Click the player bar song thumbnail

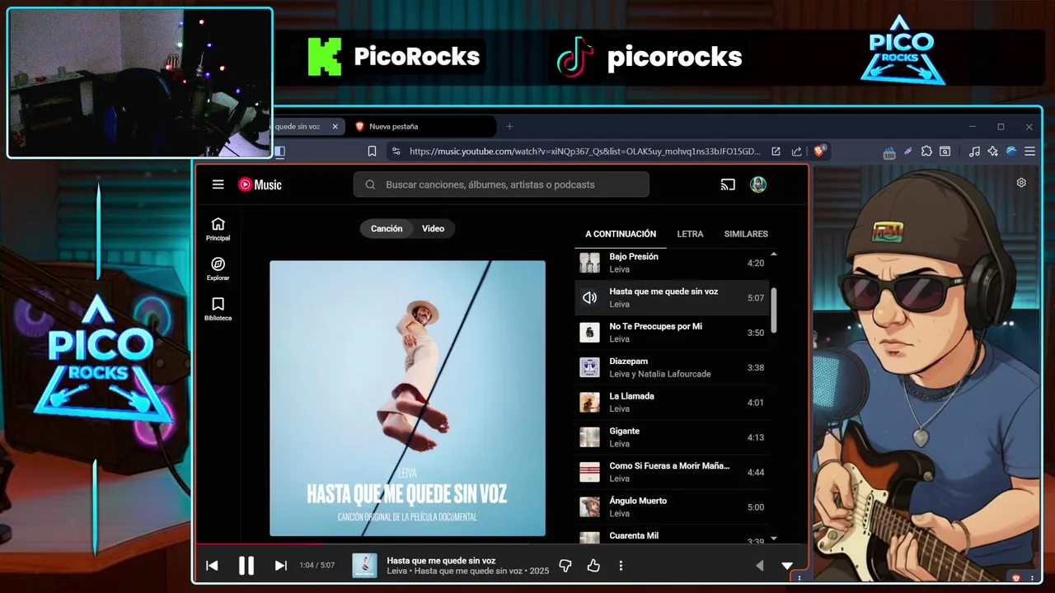click(x=364, y=566)
